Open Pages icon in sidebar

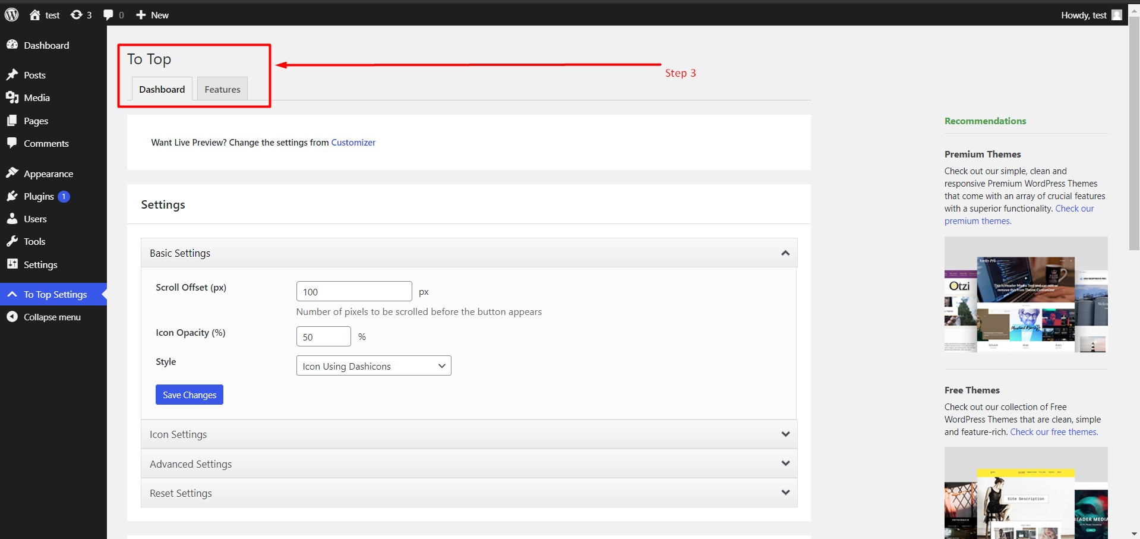click(12, 121)
